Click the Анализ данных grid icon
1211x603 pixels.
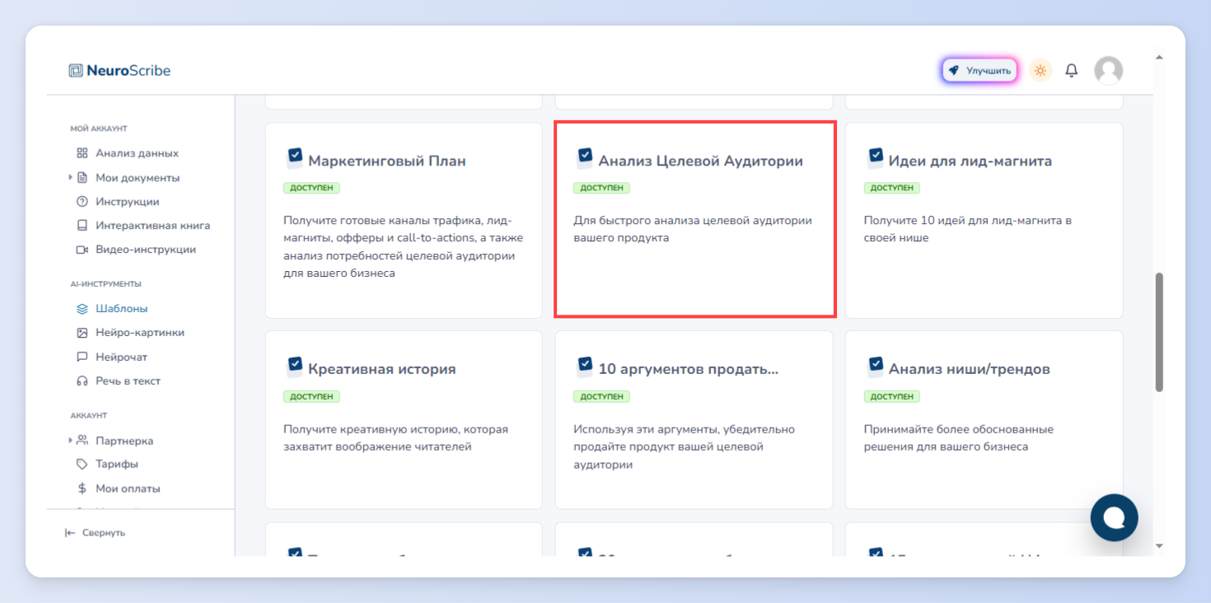[82, 153]
